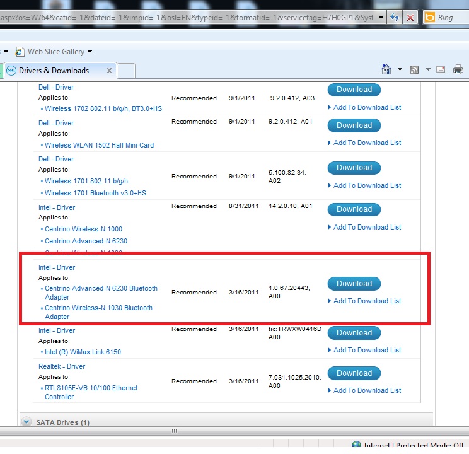Click the Print icon
469x454 pixels.
(458, 70)
